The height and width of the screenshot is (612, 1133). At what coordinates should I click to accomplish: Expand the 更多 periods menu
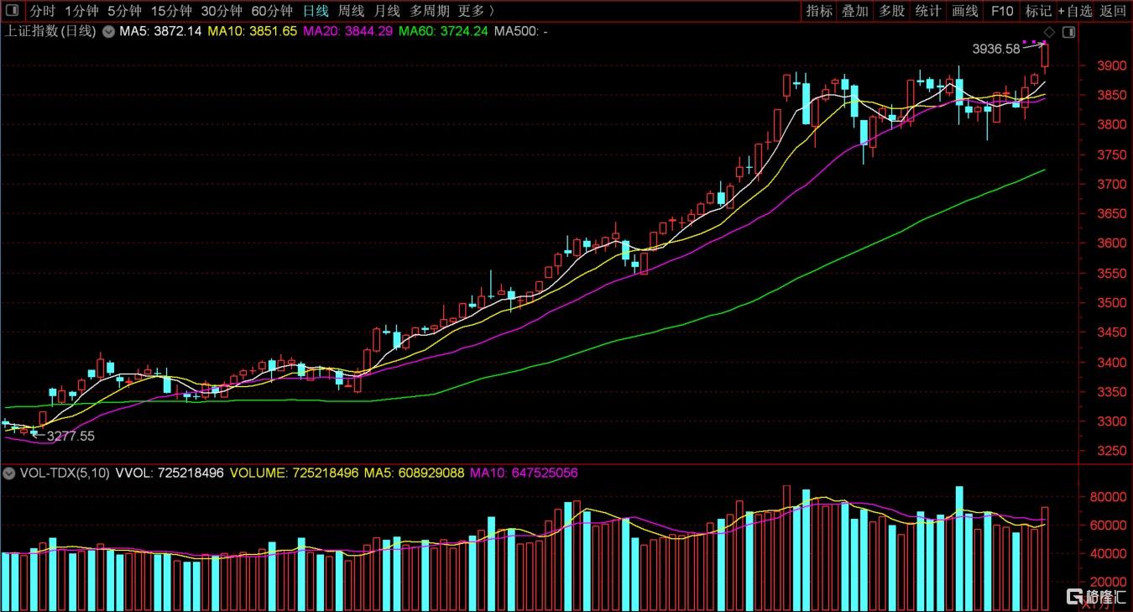point(476,11)
